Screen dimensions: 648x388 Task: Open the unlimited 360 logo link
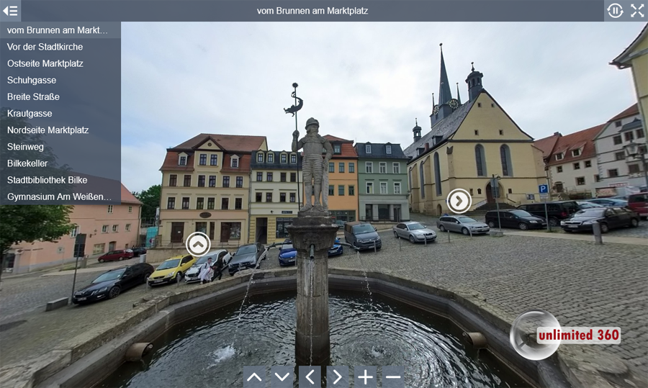565,335
